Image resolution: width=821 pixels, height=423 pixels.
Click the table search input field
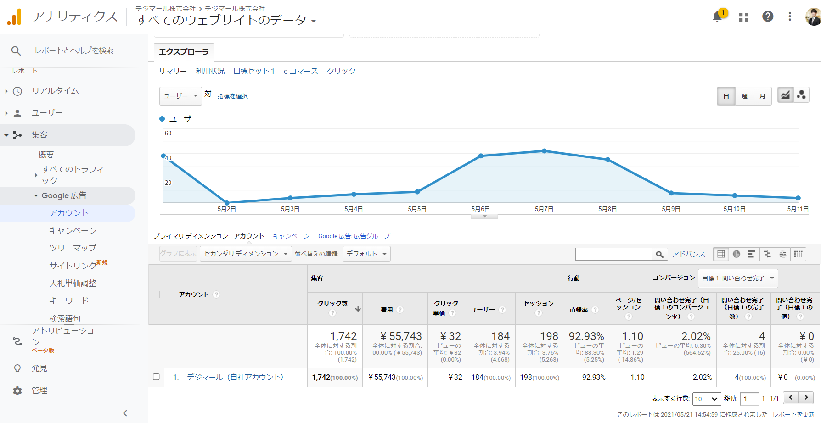[x=614, y=254]
